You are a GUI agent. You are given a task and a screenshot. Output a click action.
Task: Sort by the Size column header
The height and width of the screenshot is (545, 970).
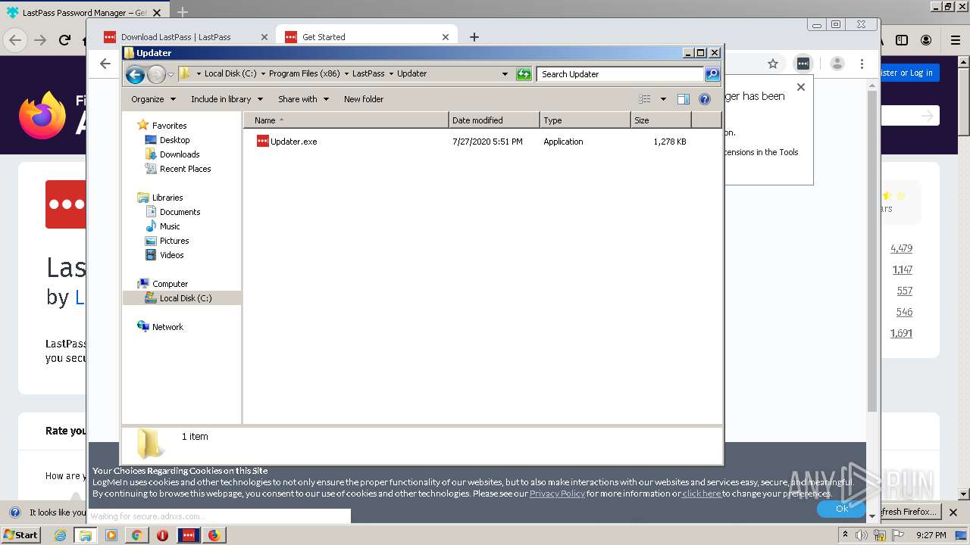[x=661, y=120]
